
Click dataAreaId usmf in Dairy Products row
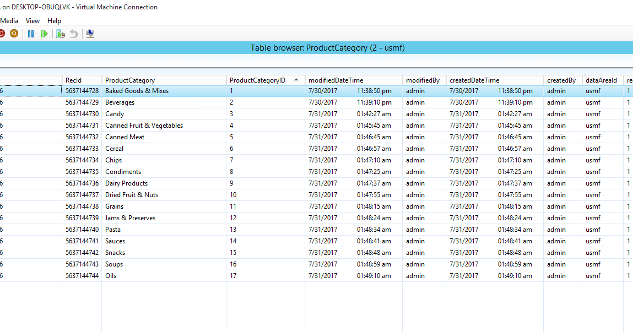(x=593, y=183)
